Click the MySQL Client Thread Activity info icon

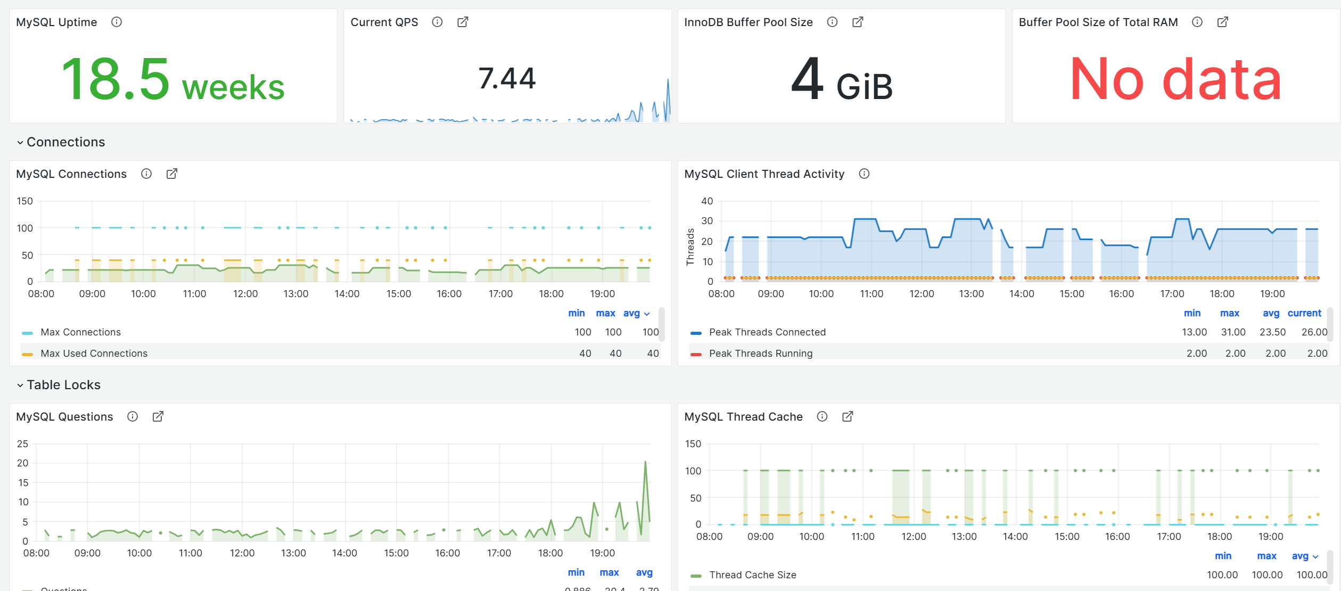pyautogui.click(x=864, y=174)
